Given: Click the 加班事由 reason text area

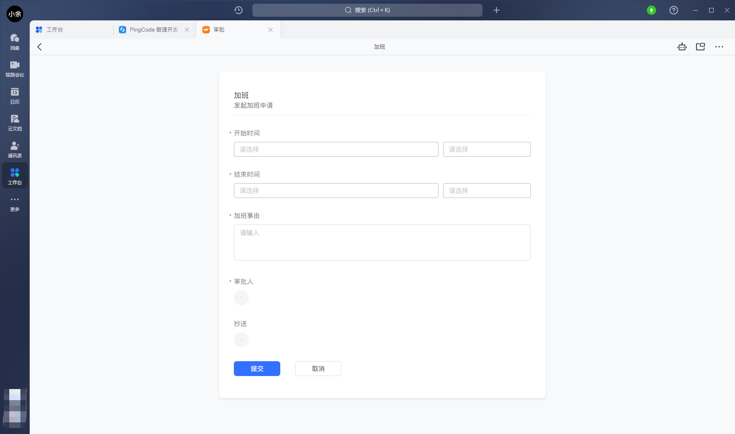Looking at the screenshot, I should point(382,243).
